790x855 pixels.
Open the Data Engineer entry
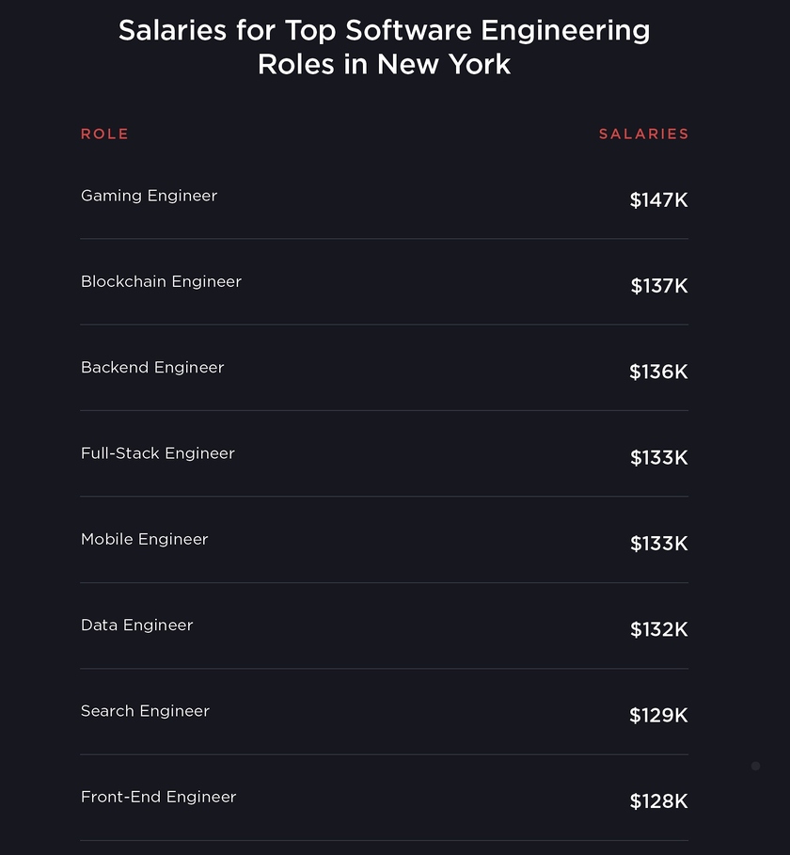coord(136,625)
